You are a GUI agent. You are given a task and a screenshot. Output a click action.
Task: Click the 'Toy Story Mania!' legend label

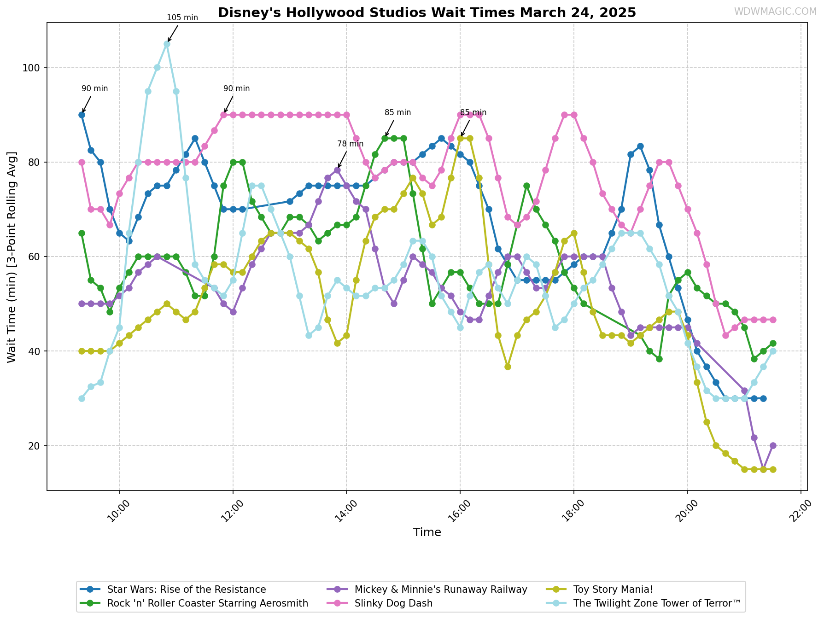point(614,590)
